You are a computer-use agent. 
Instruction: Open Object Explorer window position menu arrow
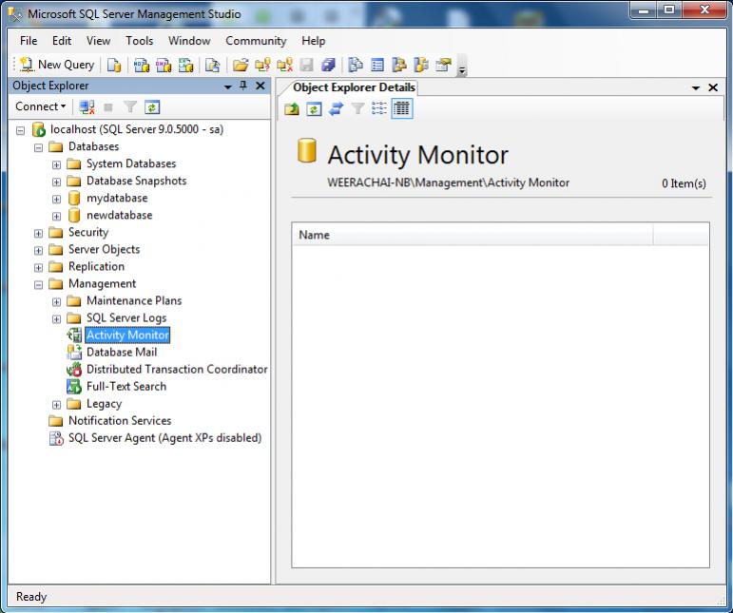tap(228, 86)
